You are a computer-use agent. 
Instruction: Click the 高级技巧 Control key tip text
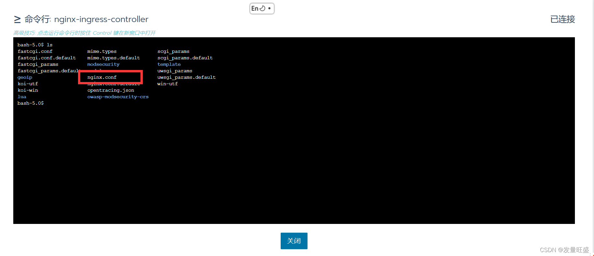pyautogui.click(x=84, y=33)
